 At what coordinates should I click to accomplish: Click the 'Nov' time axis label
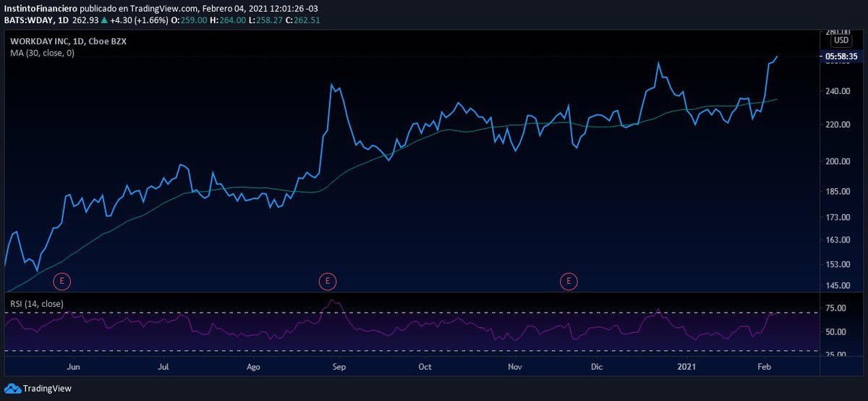[x=514, y=367]
